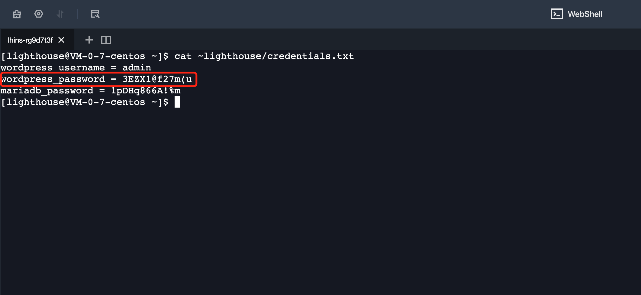Click the admin username value

pos(137,68)
